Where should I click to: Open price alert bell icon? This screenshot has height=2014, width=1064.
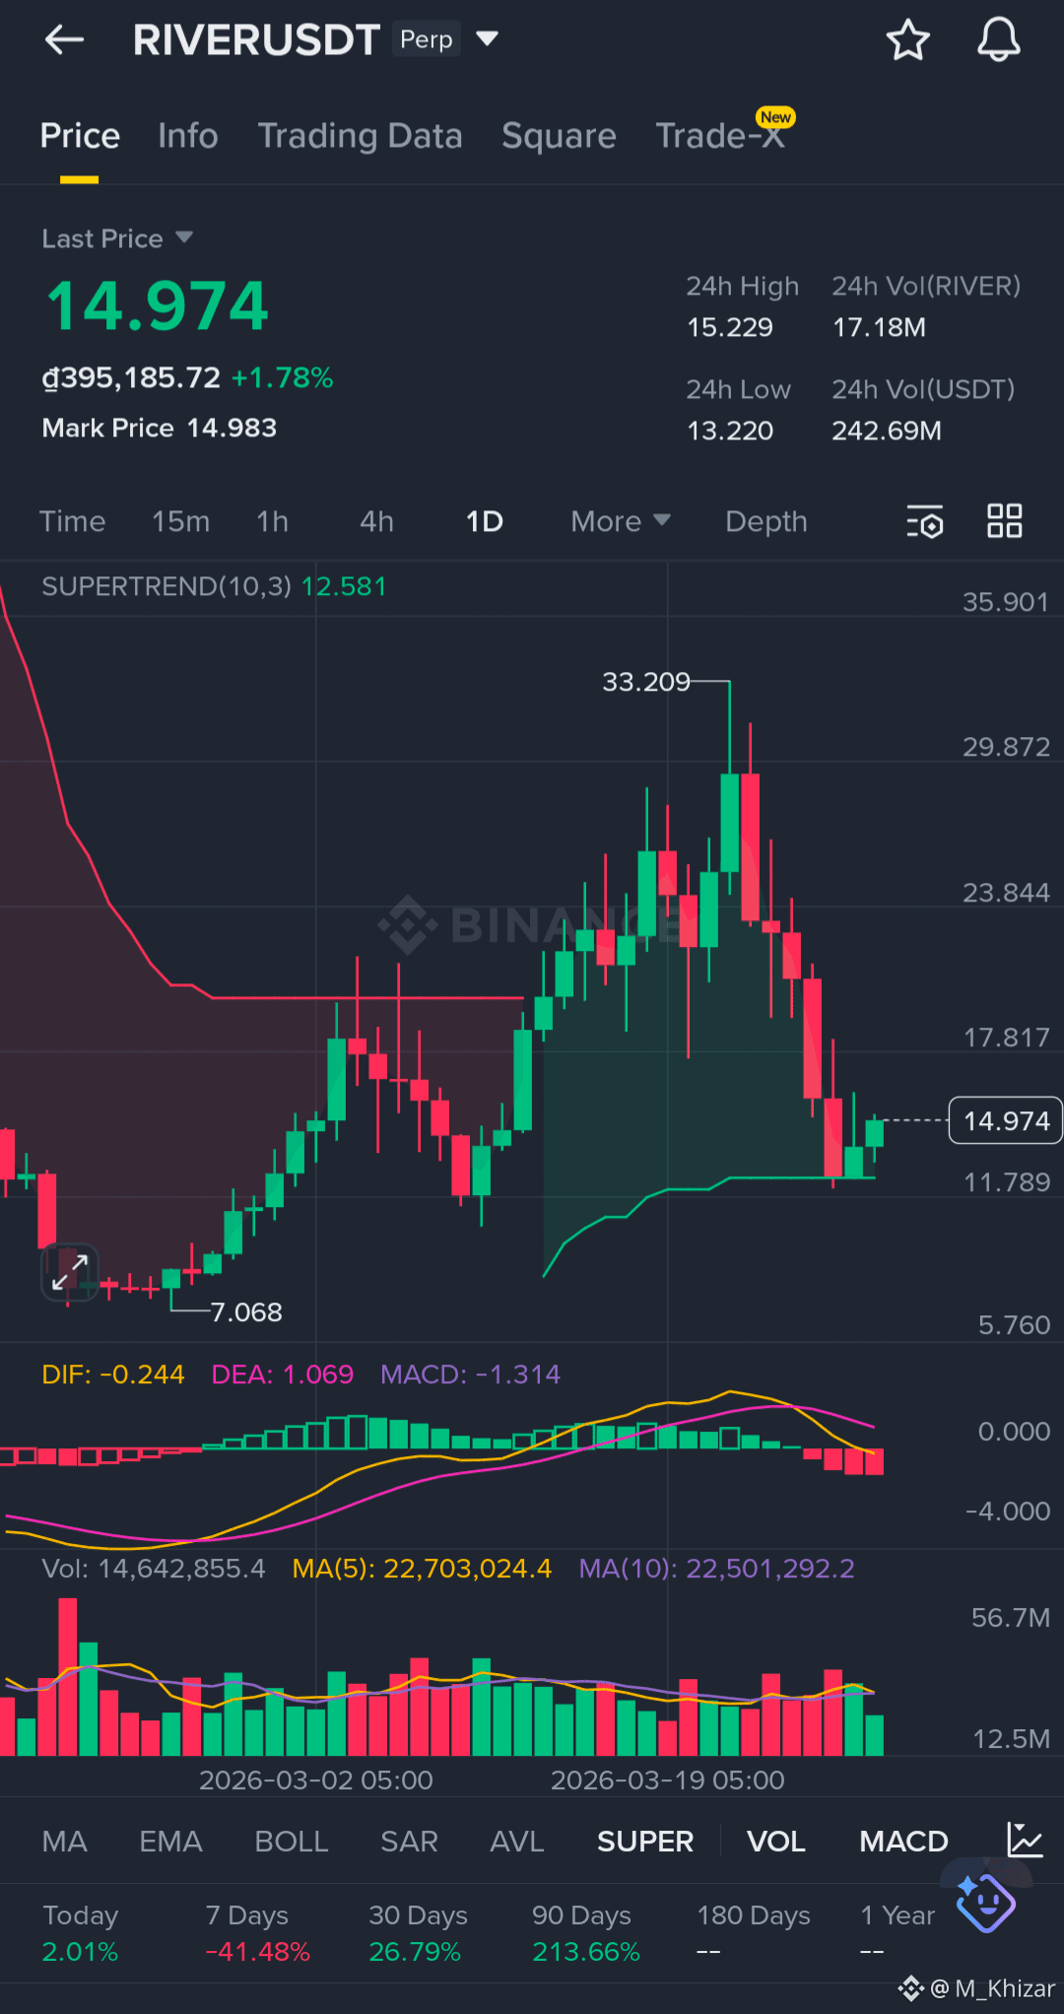[998, 39]
